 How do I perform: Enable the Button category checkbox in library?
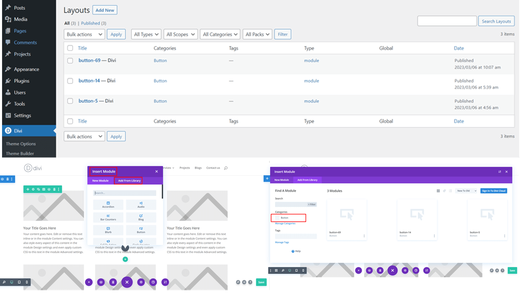277,218
